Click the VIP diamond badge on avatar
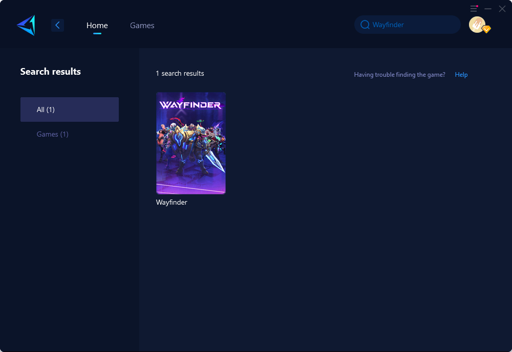The height and width of the screenshot is (352, 512). coord(486,29)
